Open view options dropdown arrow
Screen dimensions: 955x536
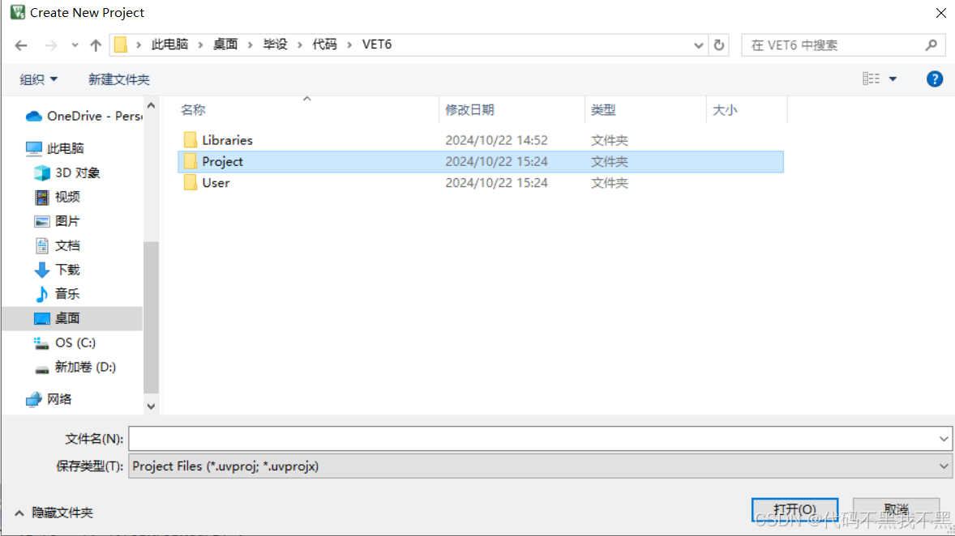click(893, 79)
